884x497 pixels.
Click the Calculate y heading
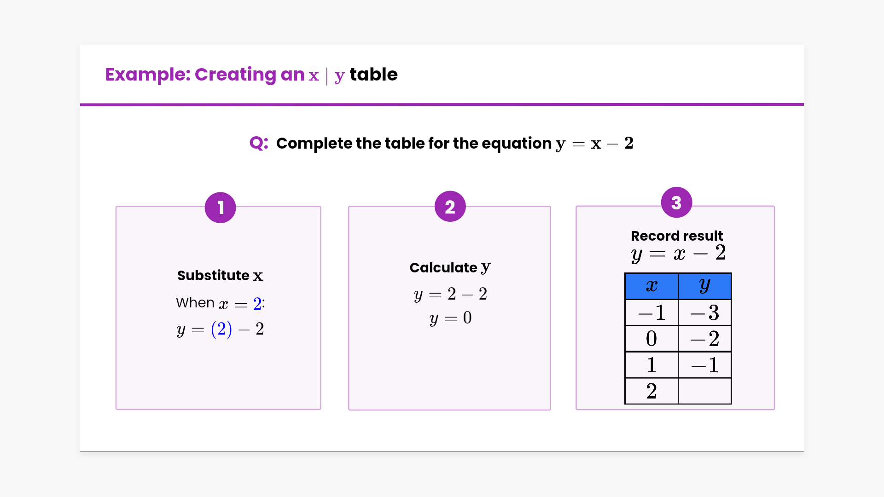[x=450, y=267]
